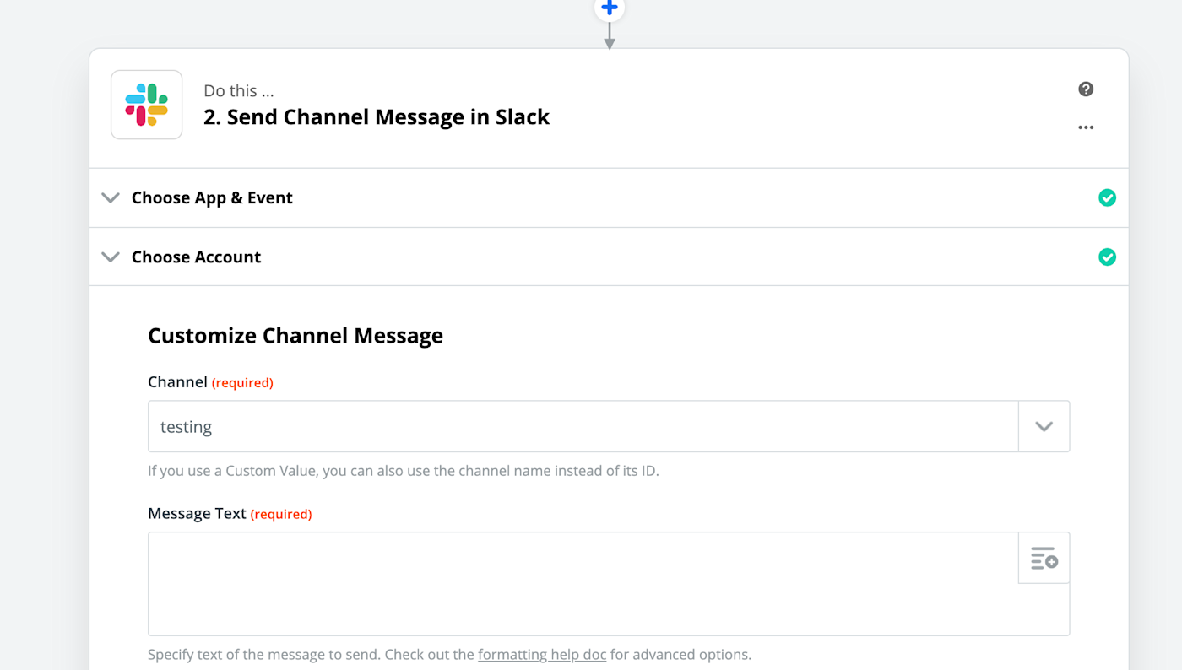Open the Channel dropdown arrow
This screenshot has height=670, width=1182.
pos(1044,426)
